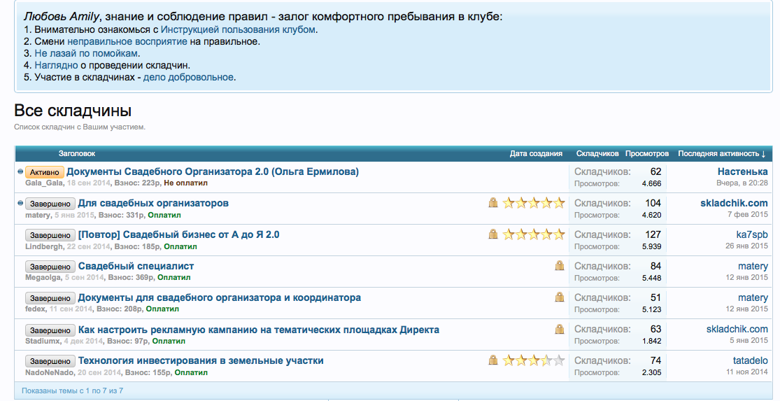Open 'tatadelo' last poster profile
Image resolution: width=780 pixels, height=401 pixels.
coord(750,360)
